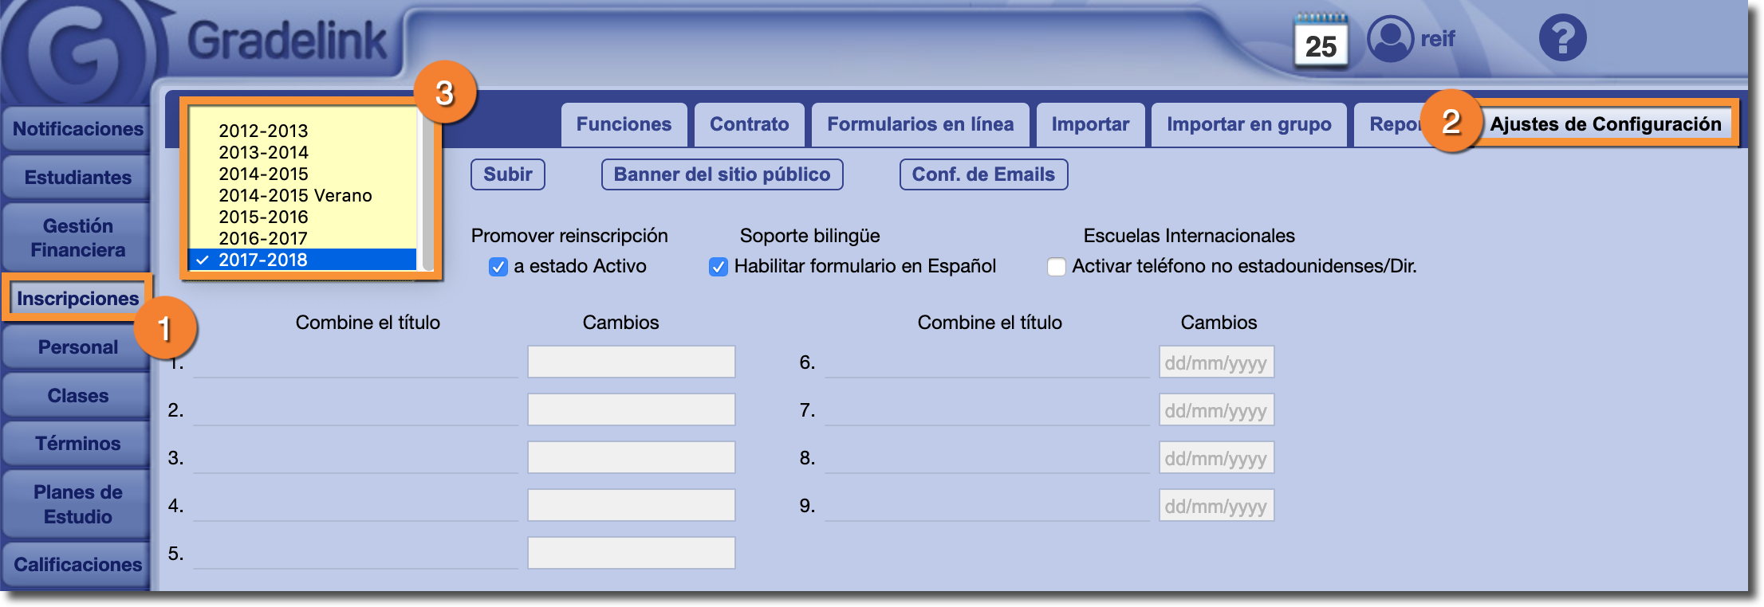Open the Formularios en línea tab
The width and height of the screenshot is (1764, 607).
click(920, 124)
